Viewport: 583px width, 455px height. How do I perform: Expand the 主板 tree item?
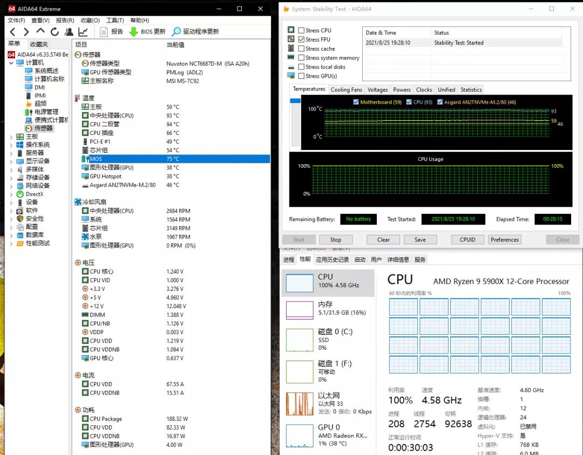(x=12, y=137)
